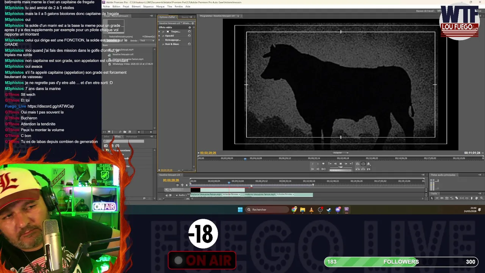Switch to the Source tab
The width and height of the screenshot is (485, 273).
(185, 17)
